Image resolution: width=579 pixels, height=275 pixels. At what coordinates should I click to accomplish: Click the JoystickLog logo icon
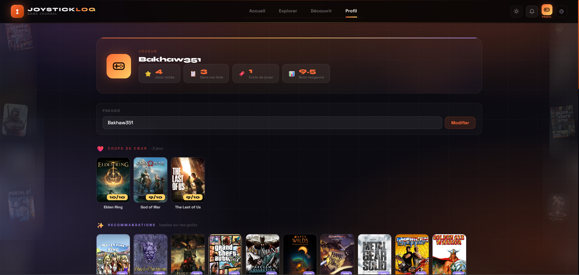tap(17, 11)
